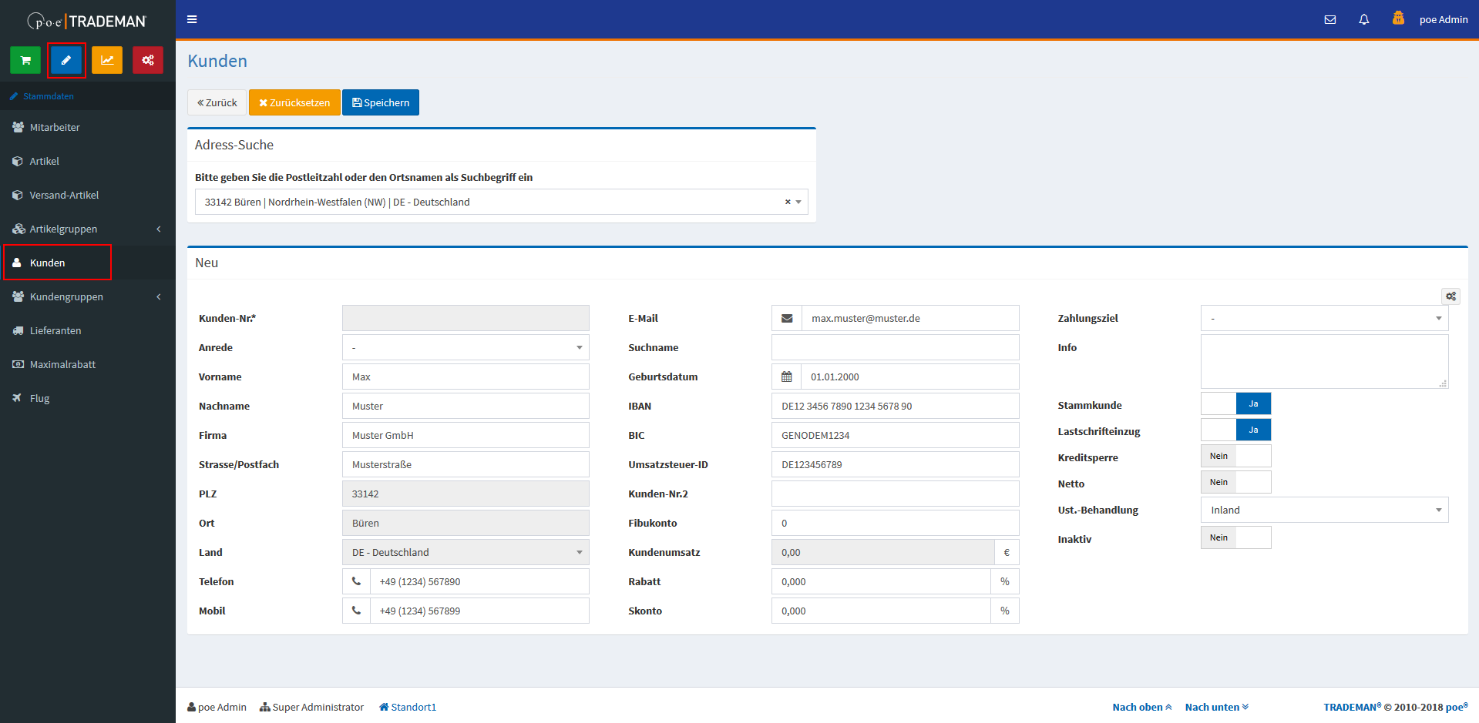Click the green shopping cart icon

pyautogui.click(x=25, y=60)
